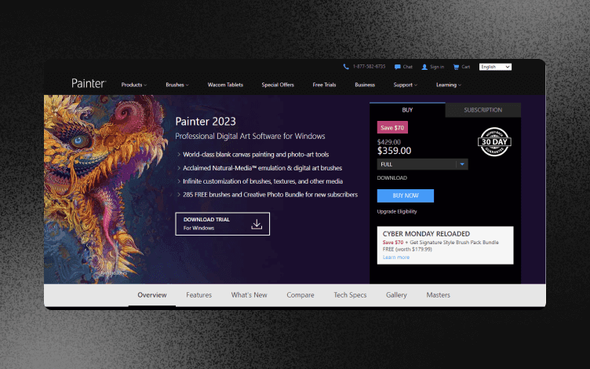Open the What's New tab

(249, 295)
